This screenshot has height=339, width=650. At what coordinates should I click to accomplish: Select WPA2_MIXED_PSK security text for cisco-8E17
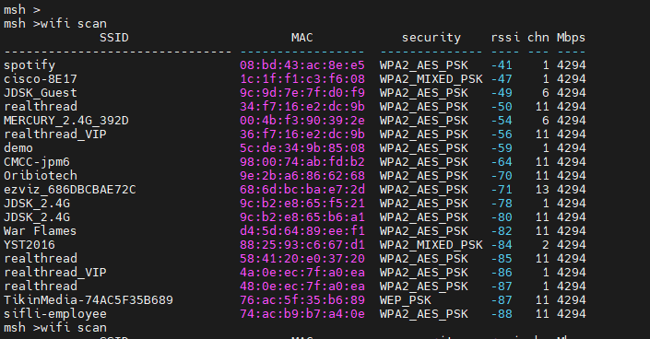(431, 79)
